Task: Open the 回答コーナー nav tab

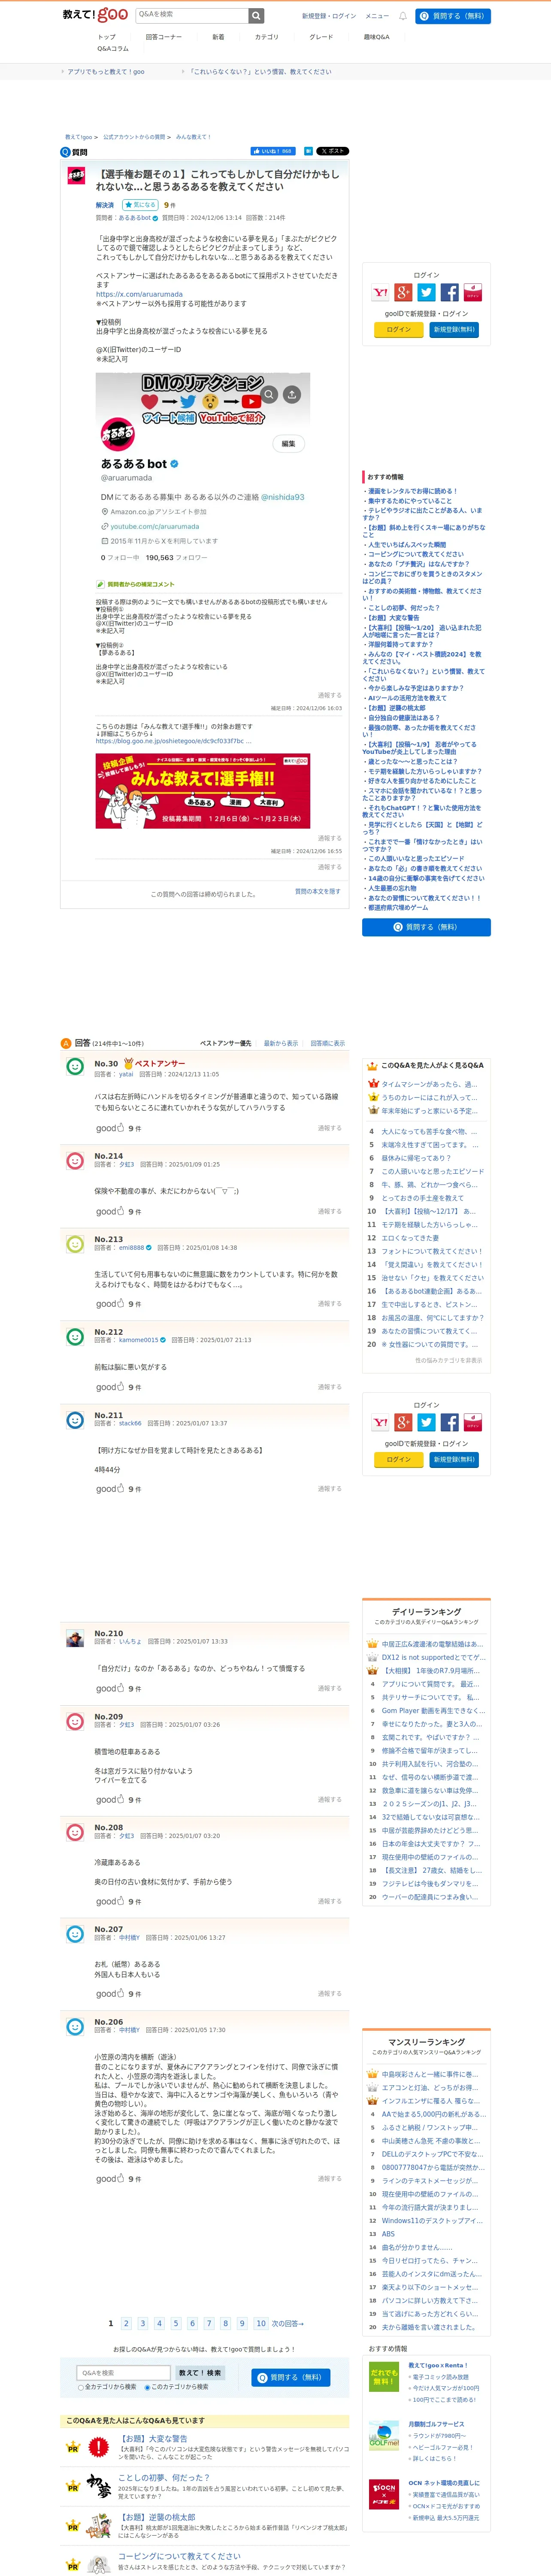Action: click(x=163, y=37)
